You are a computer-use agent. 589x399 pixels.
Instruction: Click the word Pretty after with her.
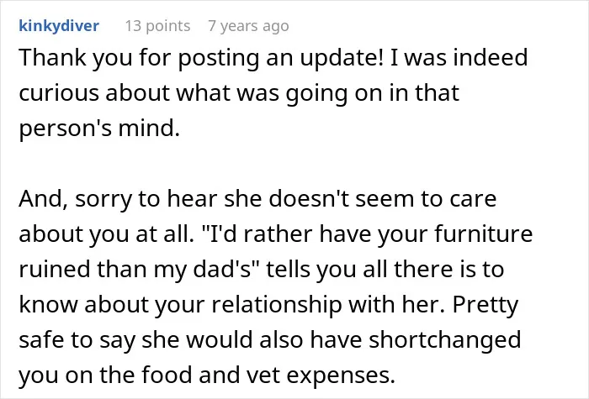click(486, 304)
